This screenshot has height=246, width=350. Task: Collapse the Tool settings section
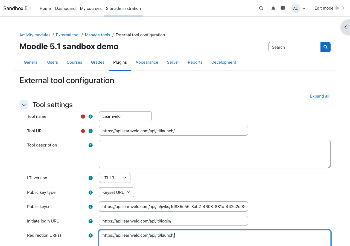pyautogui.click(x=24, y=105)
